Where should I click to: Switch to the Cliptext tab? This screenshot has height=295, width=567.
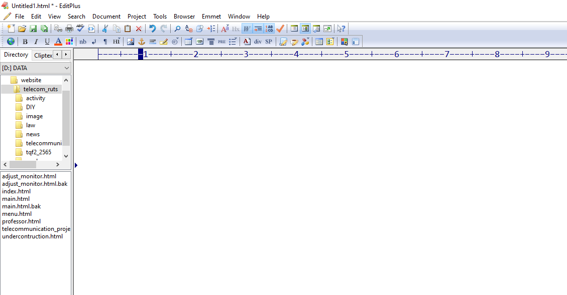43,55
